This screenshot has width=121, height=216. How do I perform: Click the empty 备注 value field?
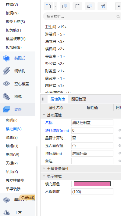[92, 161]
